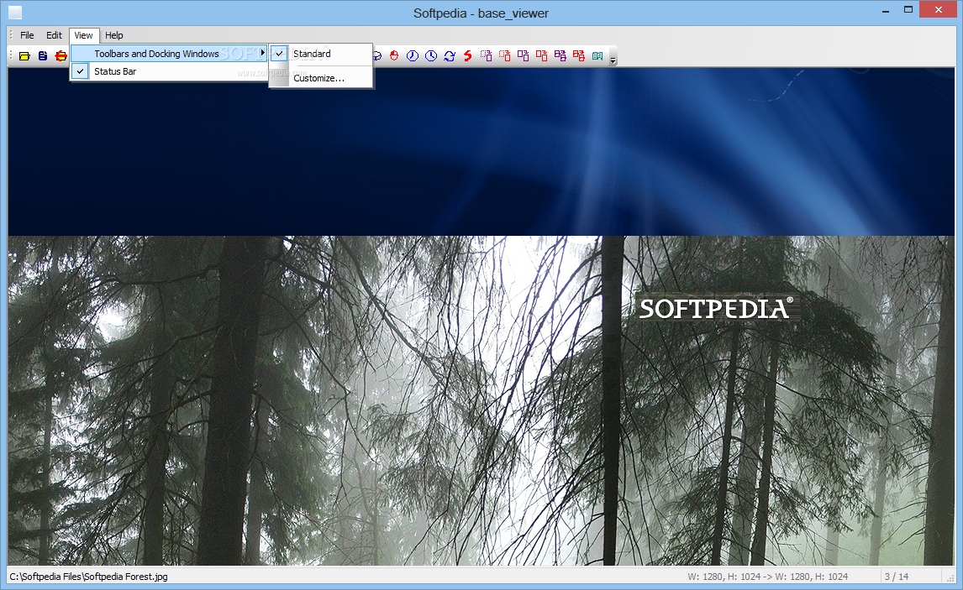Viewport: 963px width, 590px height.
Task: Click the purple stacked-boxes arrow icon
Action: tap(560, 55)
